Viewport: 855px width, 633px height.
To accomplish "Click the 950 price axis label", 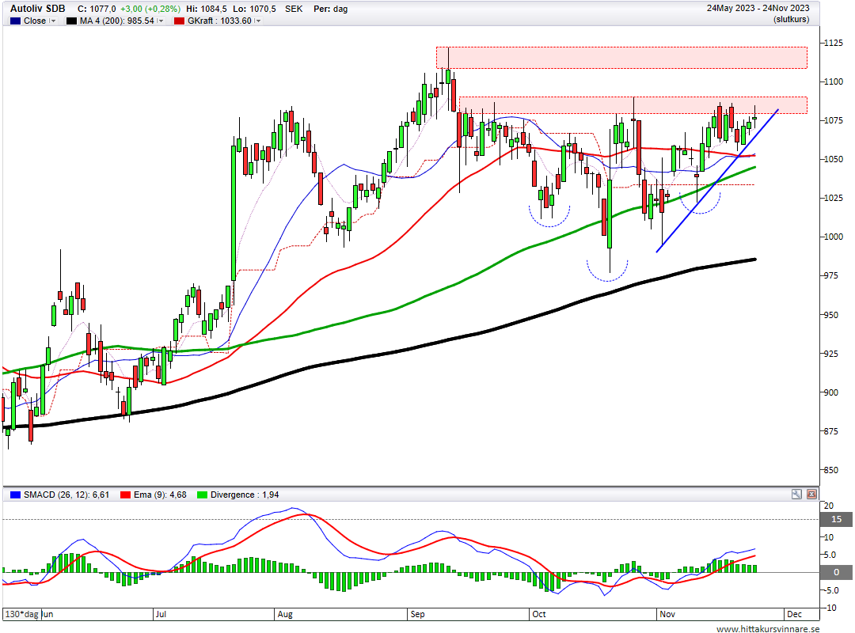I will pyautogui.click(x=831, y=315).
